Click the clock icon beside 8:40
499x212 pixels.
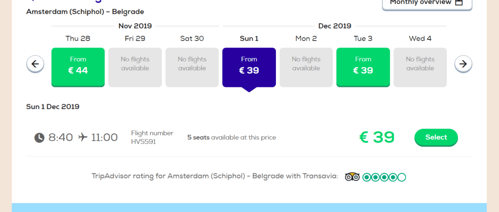point(39,138)
